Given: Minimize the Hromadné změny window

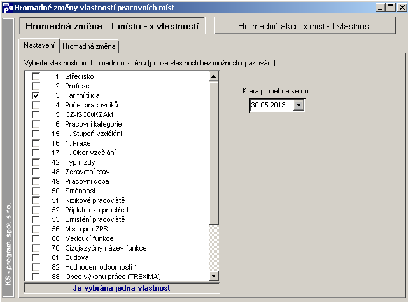Looking at the screenshot, I should [x=381, y=8].
